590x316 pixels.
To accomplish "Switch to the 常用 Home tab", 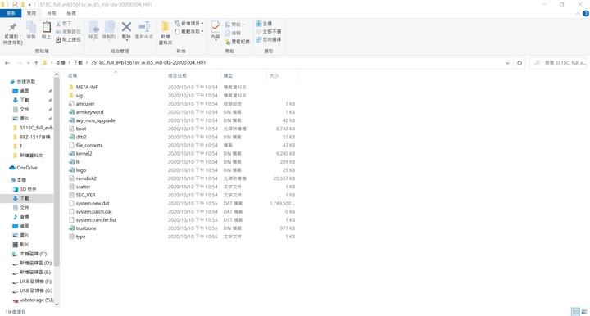I will (31, 13).
